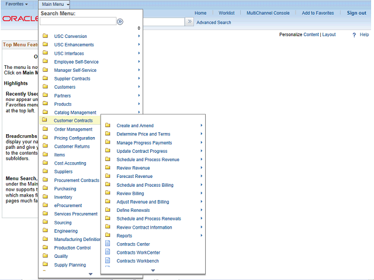Select Engineering menu item
Screen dimensions: 374x280
66,231
